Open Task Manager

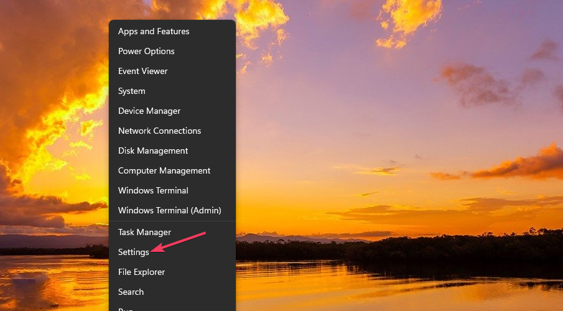tap(144, 232)
